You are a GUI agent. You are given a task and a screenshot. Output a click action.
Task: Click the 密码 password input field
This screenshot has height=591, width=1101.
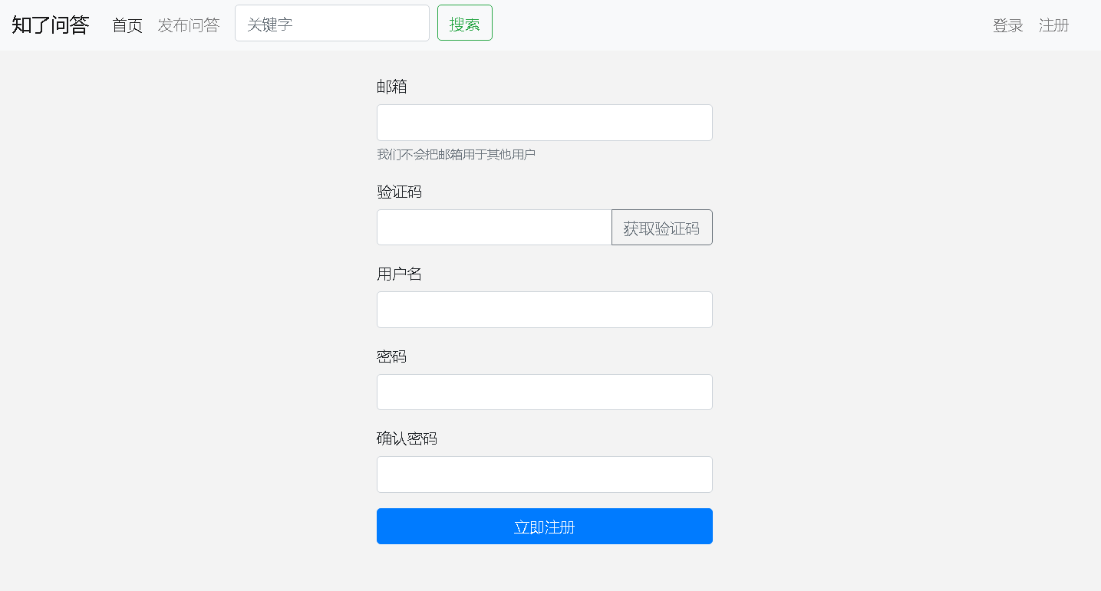click(x=544, y=392)
